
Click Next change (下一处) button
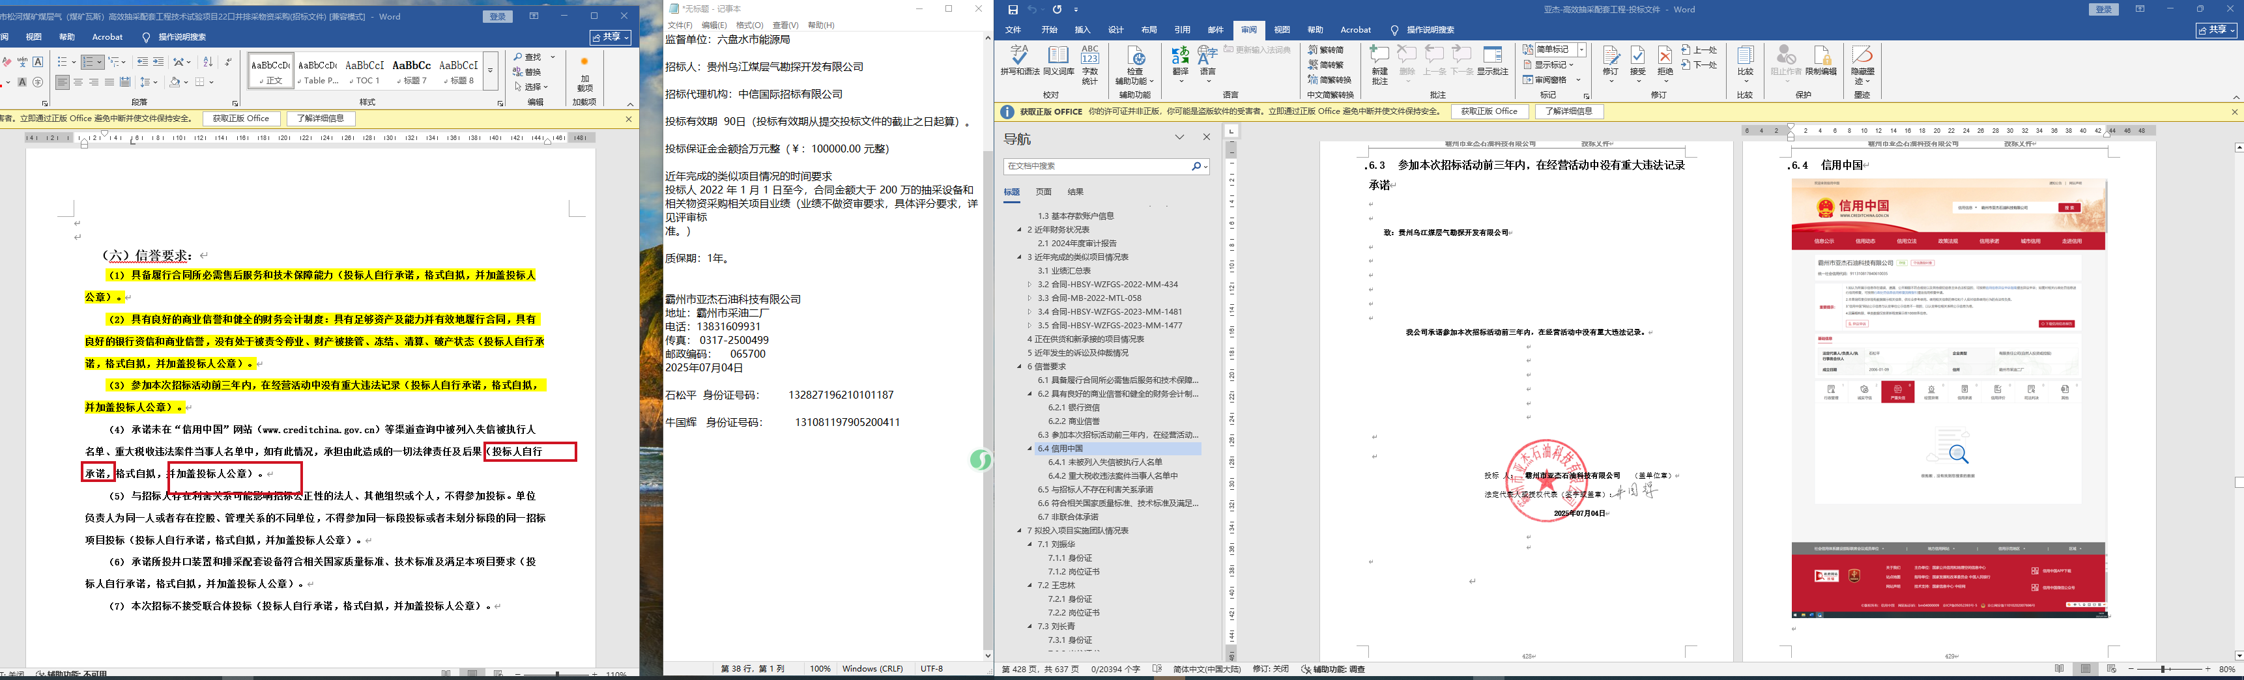click(x=1699, y=64)
